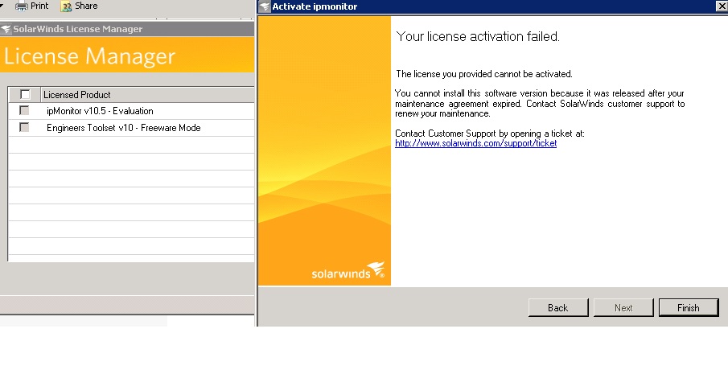Screen dimensions: 728x370
Task: Click the Activate ipmonitor title bar icon
Action: pyautogui.click(x=265, y=6)
